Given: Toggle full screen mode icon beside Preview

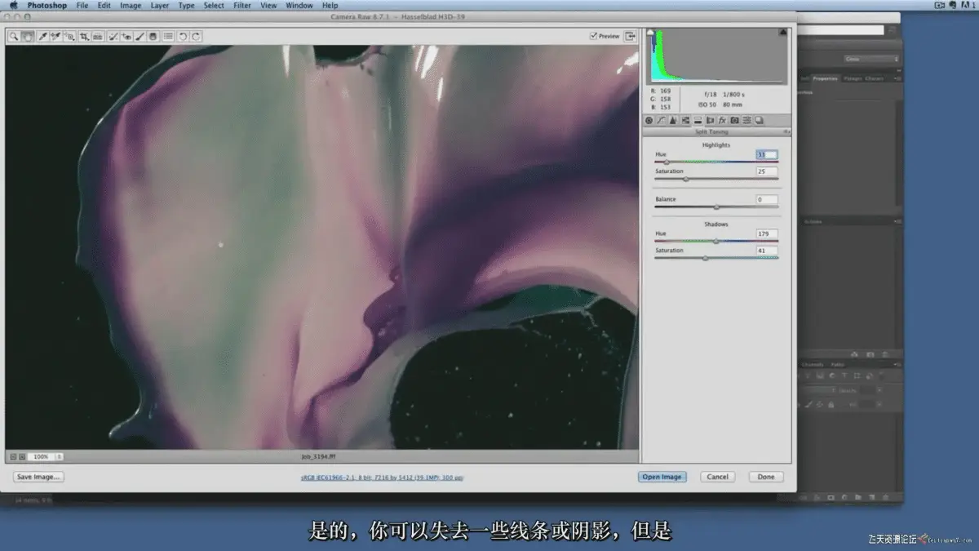Looking at the screenshot, I should (x=630, y=36).
